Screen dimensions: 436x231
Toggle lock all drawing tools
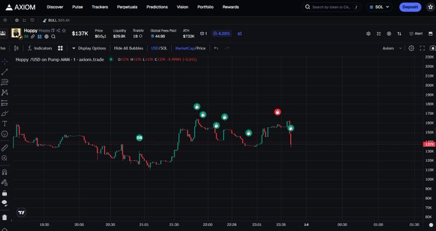[4, 193]
